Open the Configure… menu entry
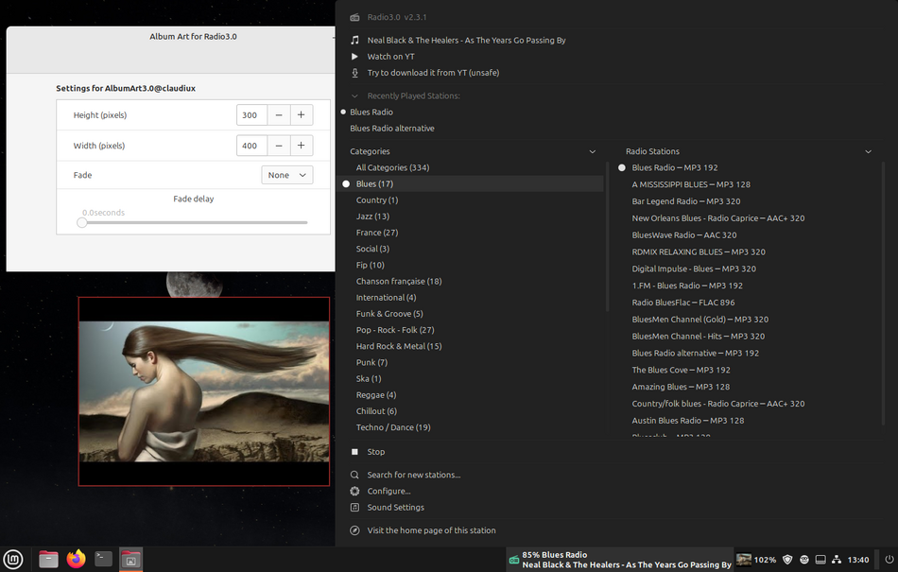 tap(389, 491)
